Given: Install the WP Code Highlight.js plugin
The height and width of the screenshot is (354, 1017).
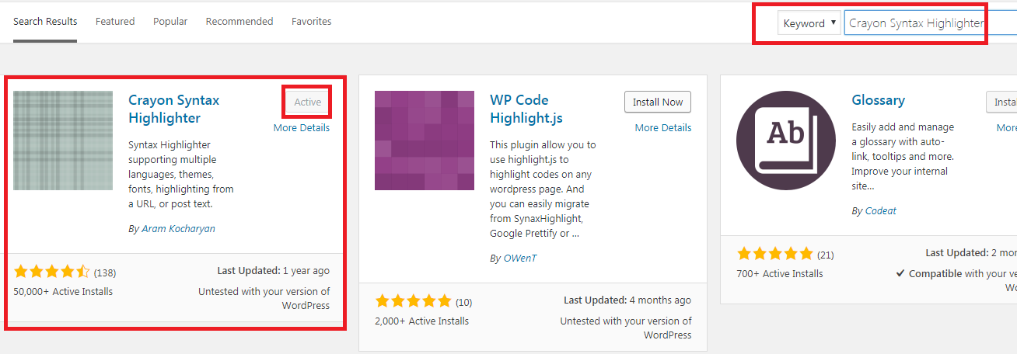Looking at the screenshot, I should [x=657, y=102].
